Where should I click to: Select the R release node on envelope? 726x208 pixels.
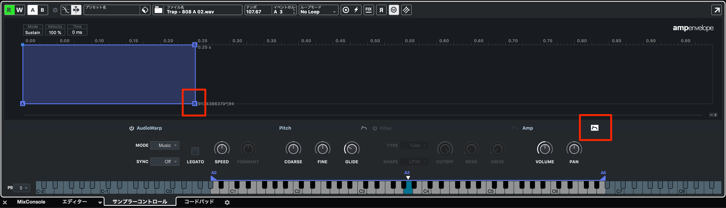(194, 104)
